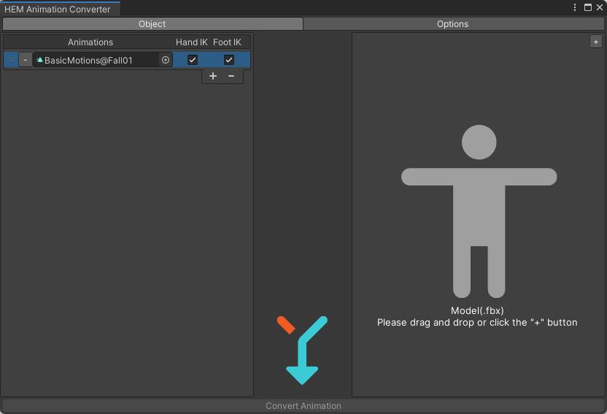
Task: Click the minus button below the animations list
Action: [x=231, y=76]
